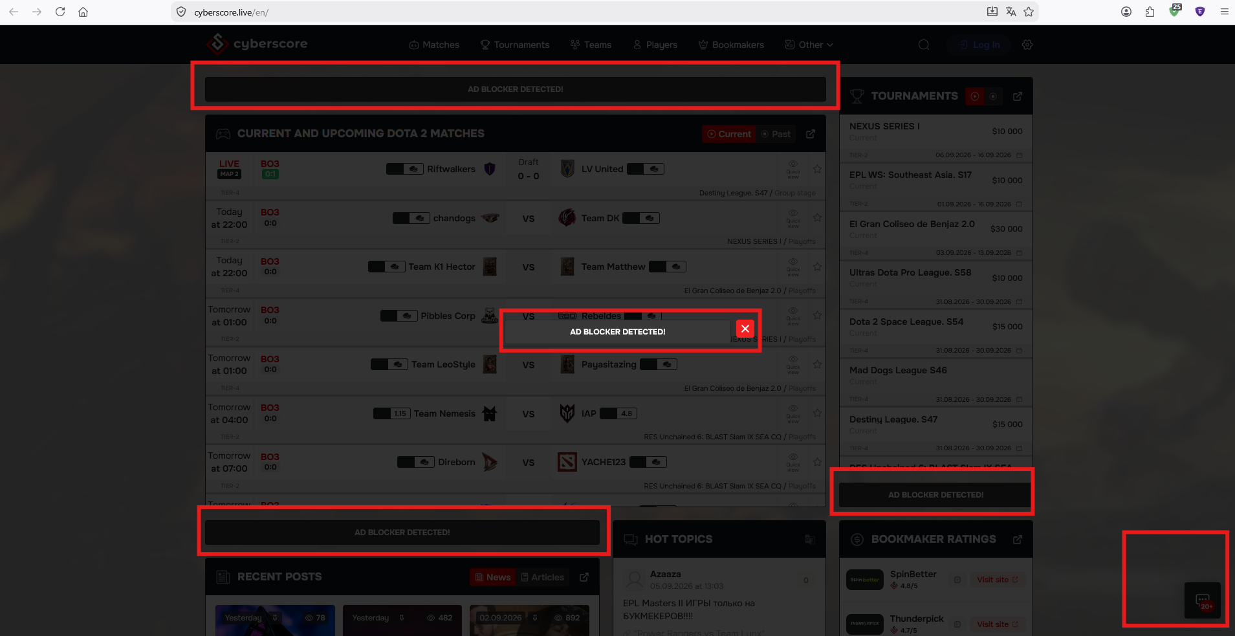Screen dimensions: 1235x636
Task: Switch to News posts tab
Action: point(493,577)
